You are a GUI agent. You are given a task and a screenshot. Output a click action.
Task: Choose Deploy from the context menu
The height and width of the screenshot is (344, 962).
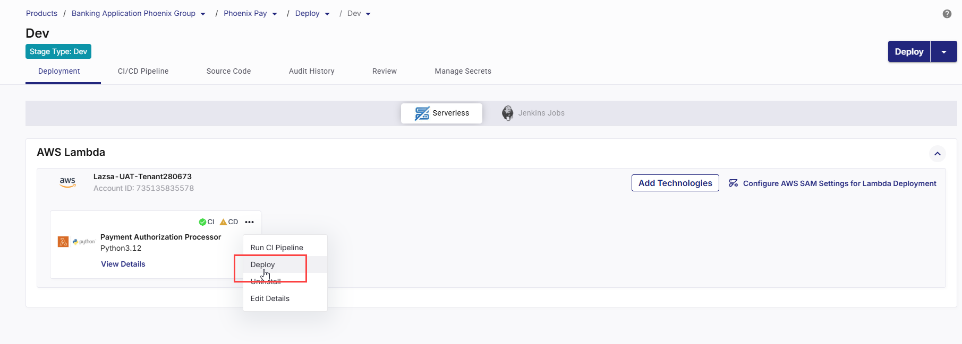(262, 264)
